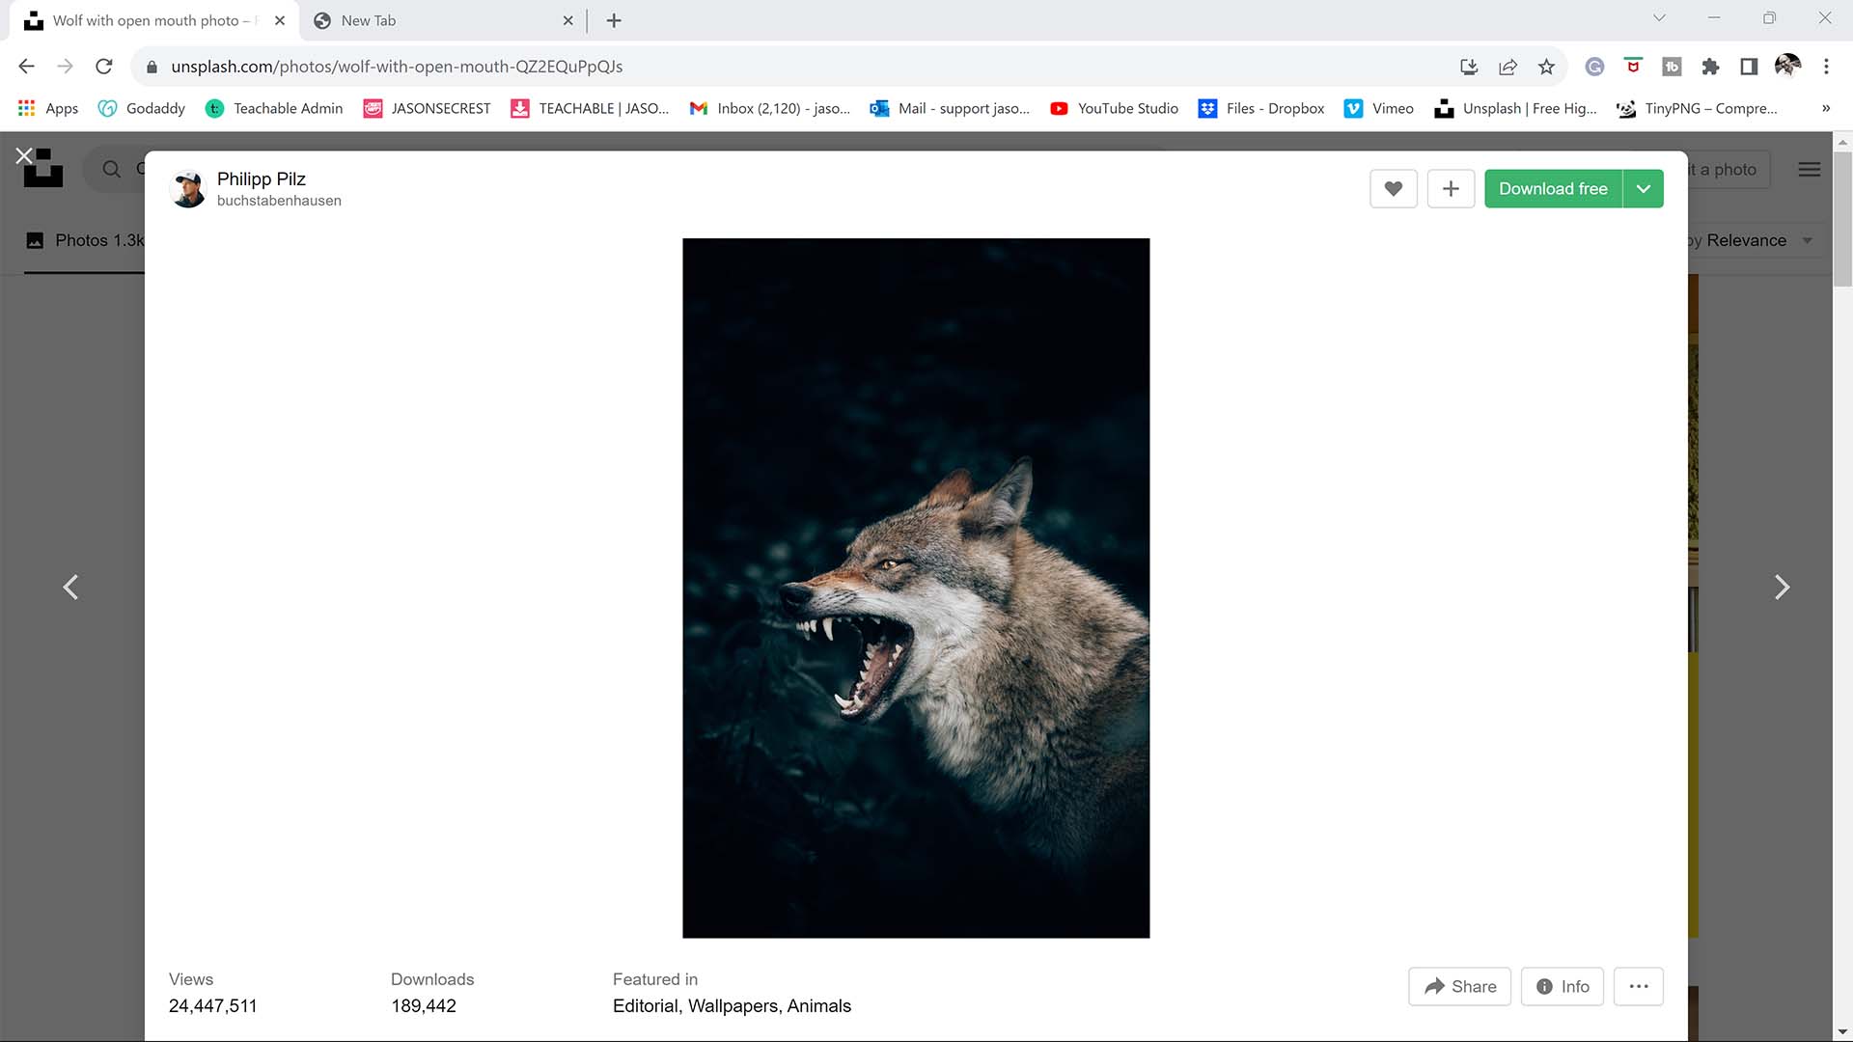
Task: Open the Vimeo bookmark
Action: 1379,109
